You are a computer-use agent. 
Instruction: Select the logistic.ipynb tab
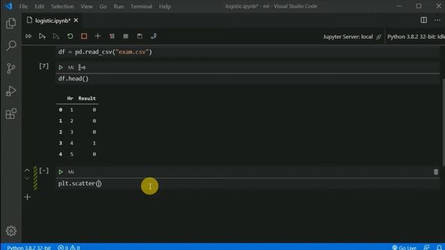click(53, 20)
